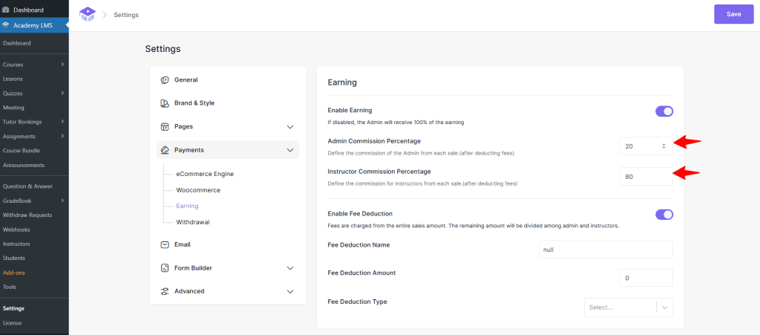The height and width of the screenshot is (335, 760).
Task: Open the Fee Deduction Type dropdown
Action: click(x=628, y=307)
